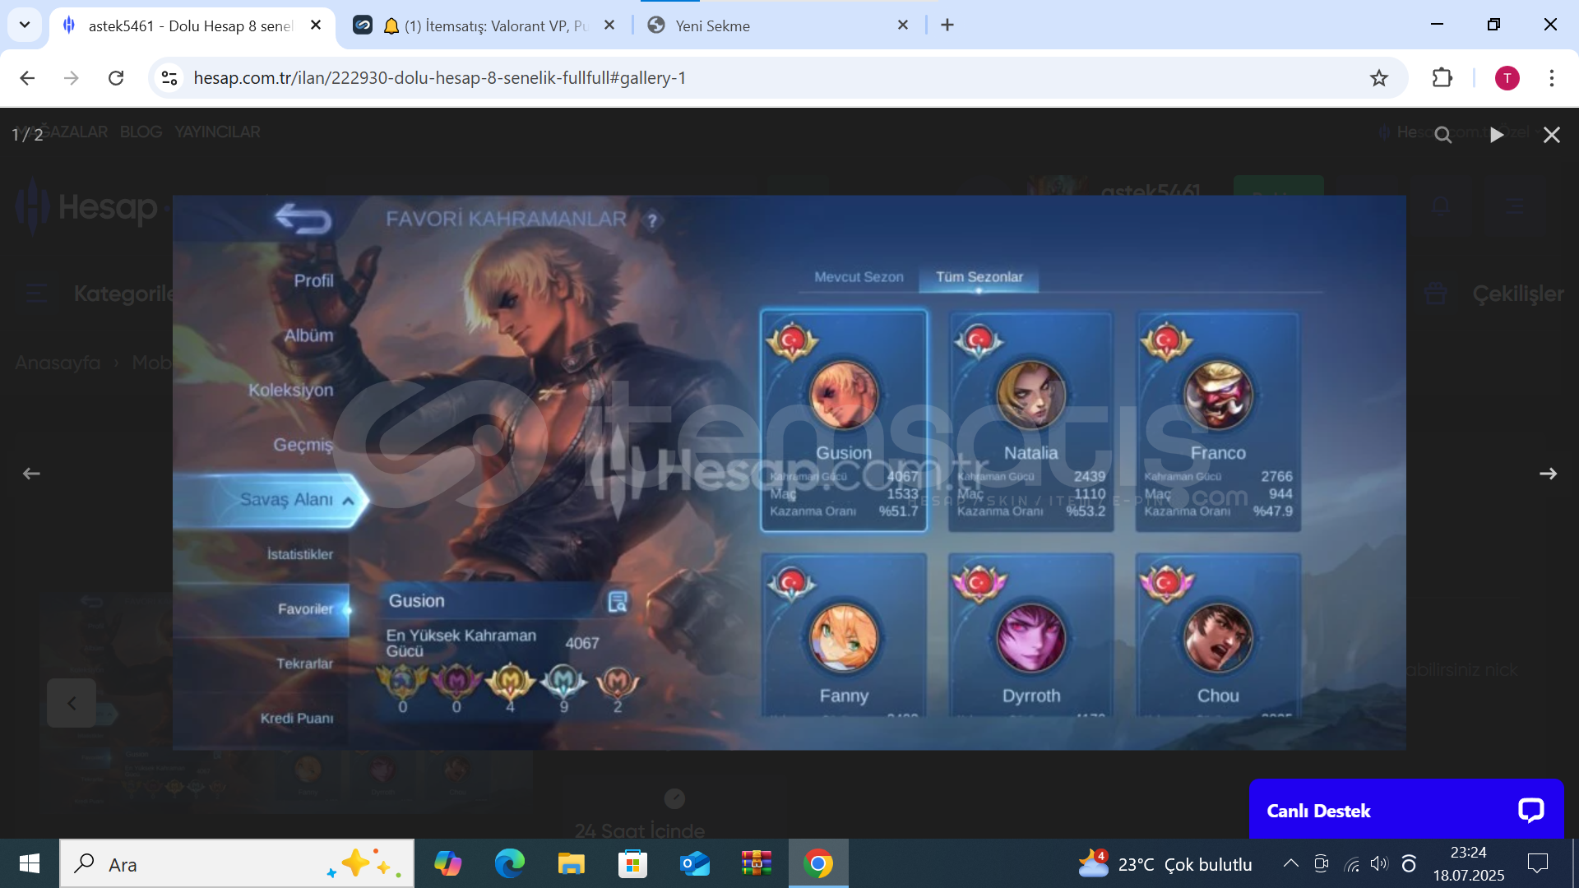Click the Mevcut Sezon tab in image
The height and width of the screenshot is (888, 1579).
[x=859, y=277]
